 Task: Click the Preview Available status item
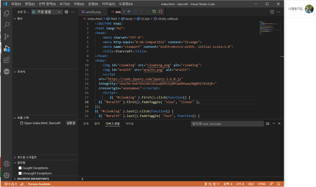click(x=39, y=184)
